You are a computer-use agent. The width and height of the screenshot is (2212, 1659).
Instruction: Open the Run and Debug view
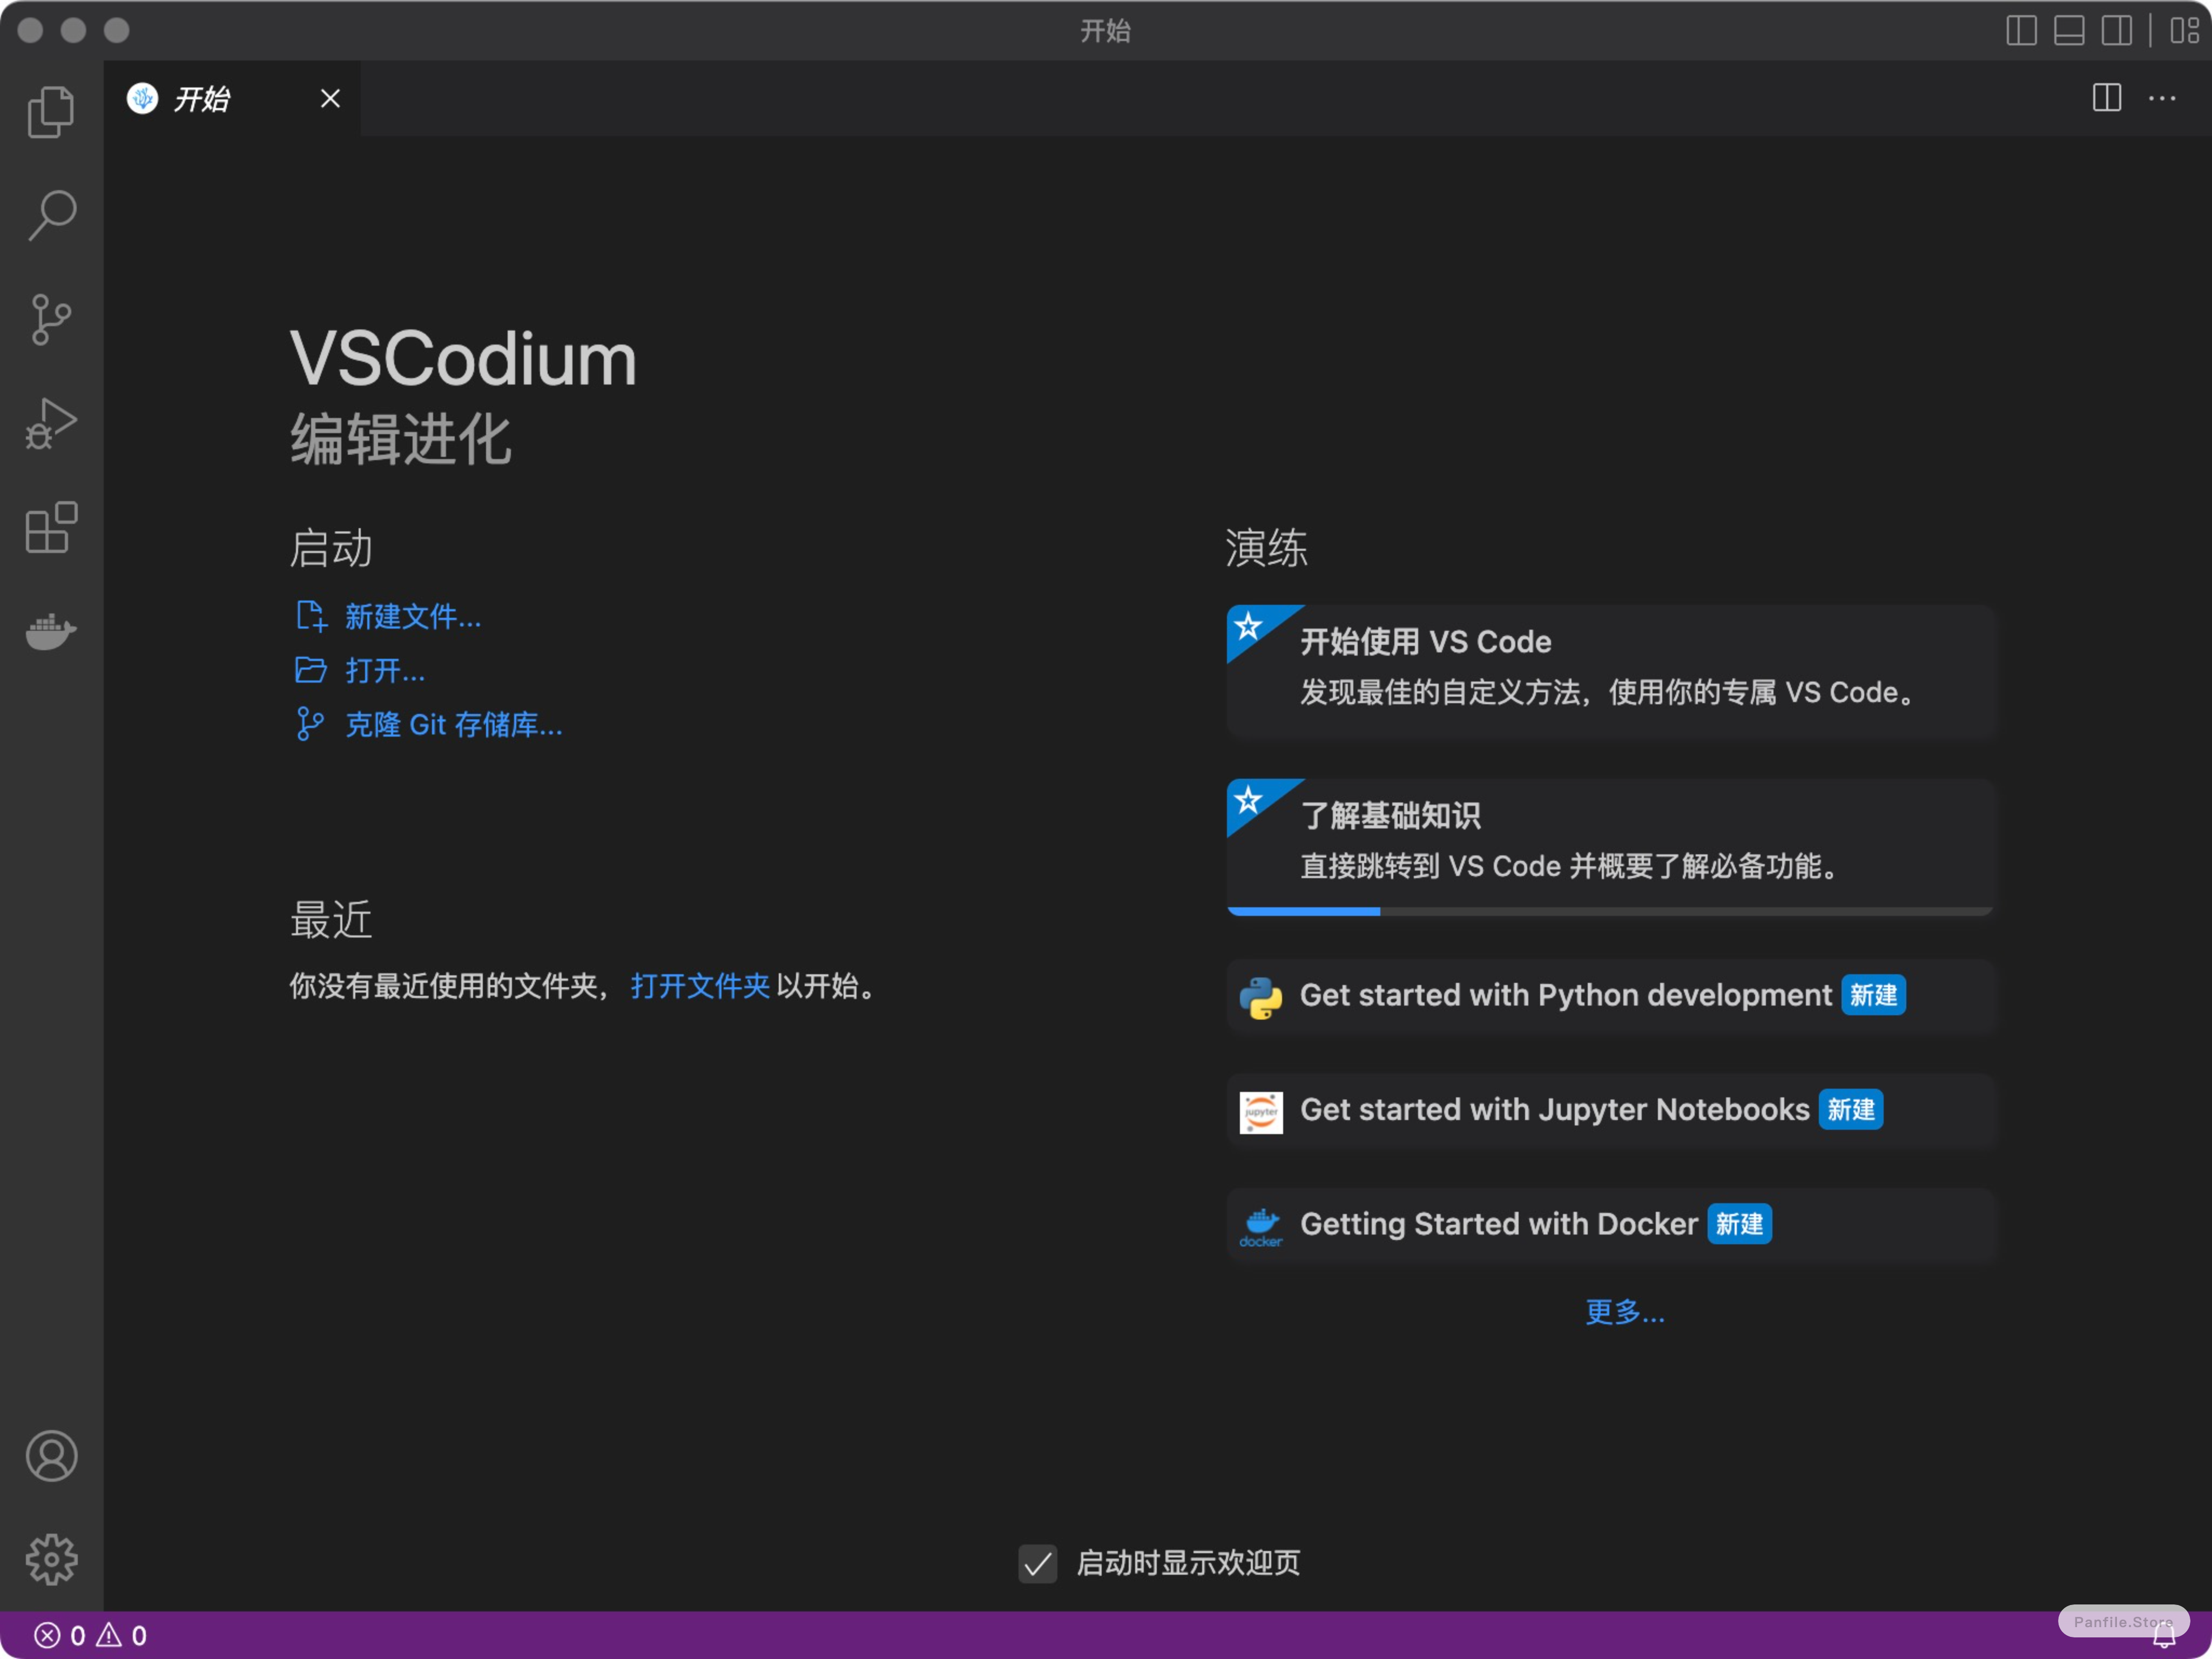click(x=51, y=424)
